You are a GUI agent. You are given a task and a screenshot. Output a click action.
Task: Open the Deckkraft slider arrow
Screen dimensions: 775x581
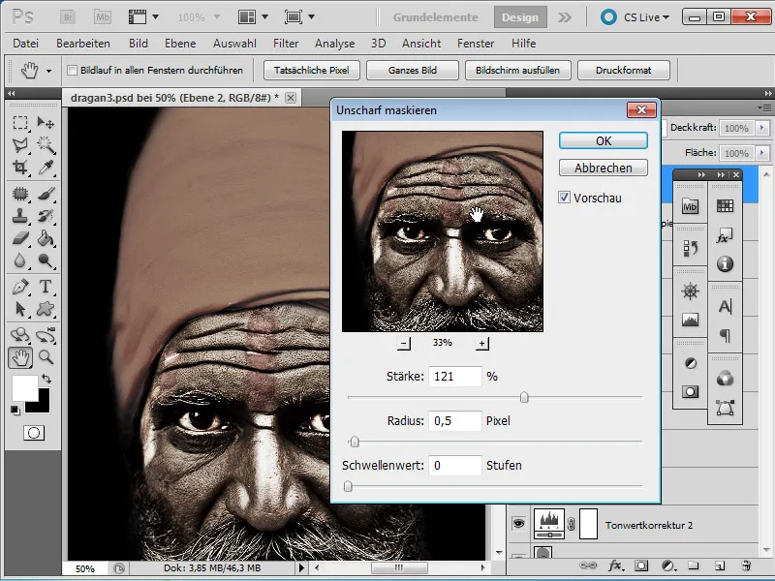762,128
